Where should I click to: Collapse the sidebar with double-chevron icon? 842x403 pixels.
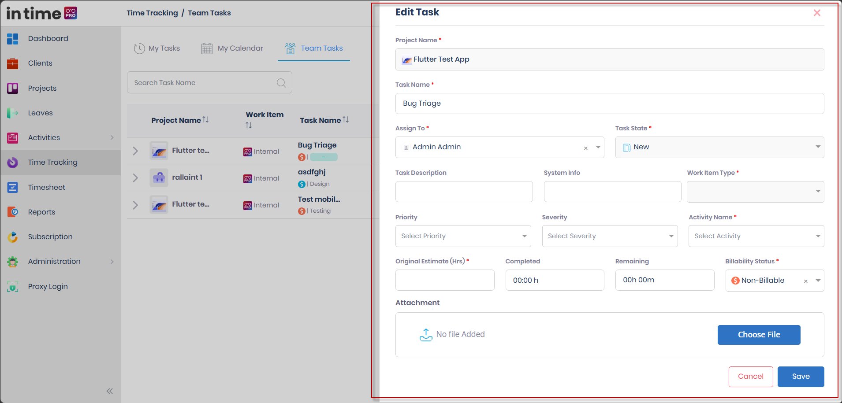coord(110,391)
